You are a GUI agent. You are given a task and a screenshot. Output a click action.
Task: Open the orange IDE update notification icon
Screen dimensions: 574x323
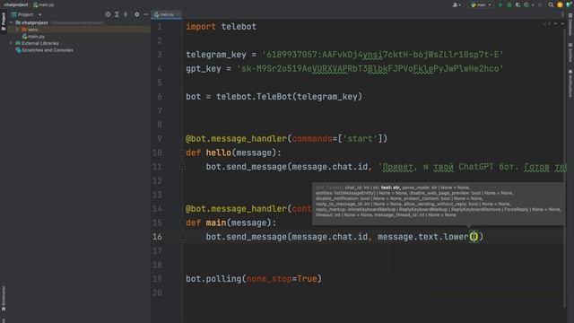(560, 4)
